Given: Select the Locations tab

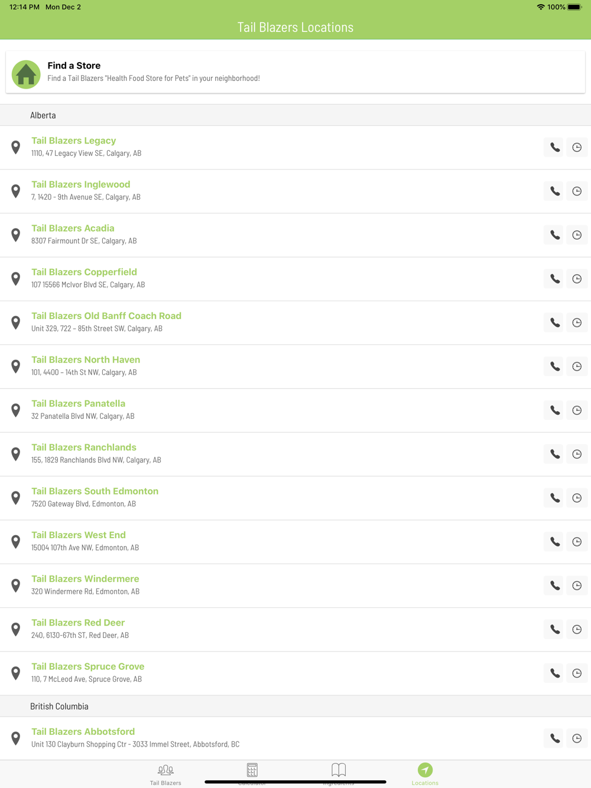Looking at the screenshot, I should 425,774.
